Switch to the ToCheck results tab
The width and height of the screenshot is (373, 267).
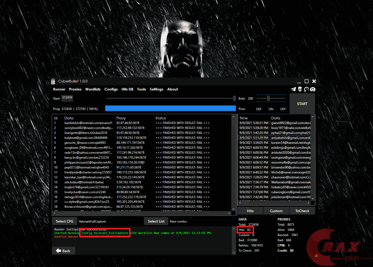click(302, 211)
